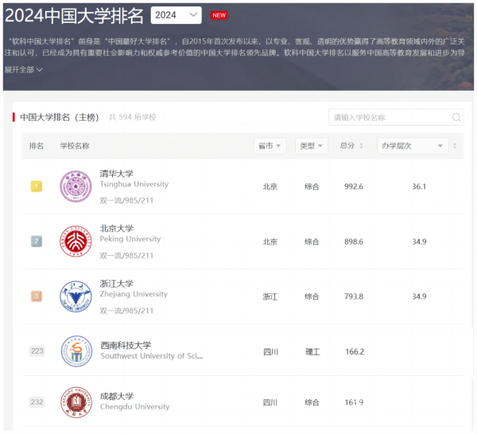Open 成都大学 school page link
The image size is (477, 434).
click(x=117, y=397)
